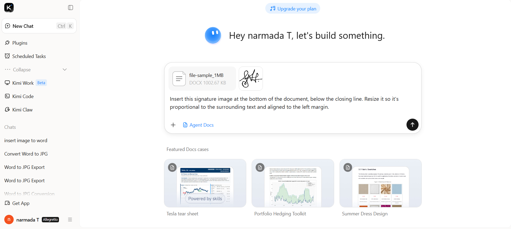Click the plus attachment button
The width and height of the screenshot is (511, 229).
coord(173,125)
